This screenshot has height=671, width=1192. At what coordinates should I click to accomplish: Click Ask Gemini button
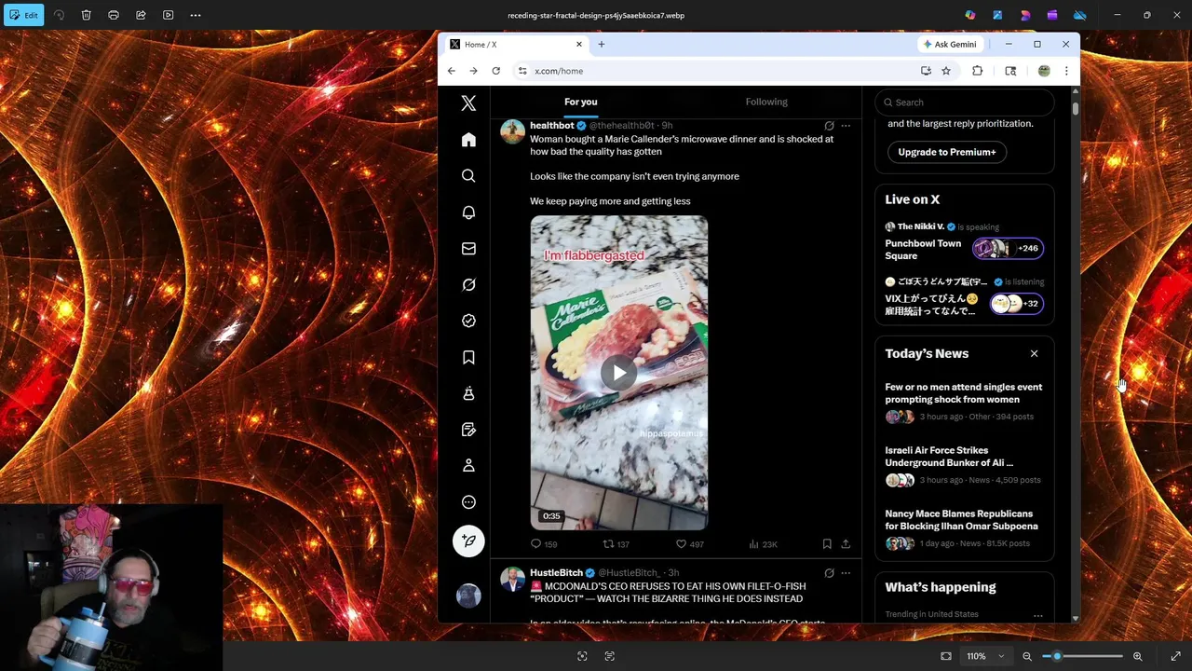pyautogui.click(x=950, y=45)
